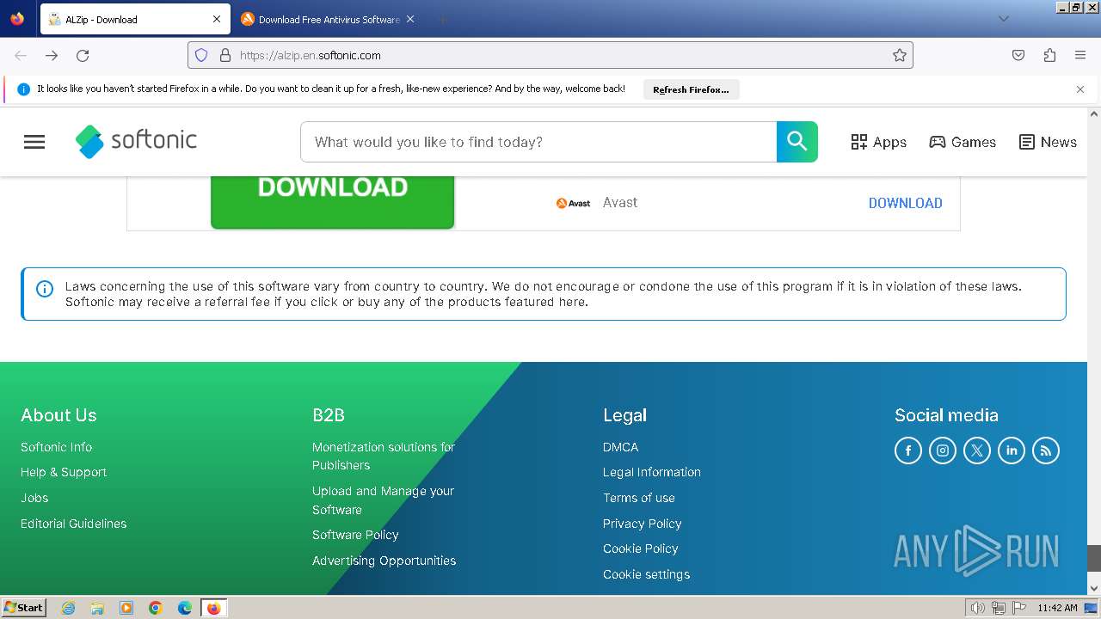Open the list all tabs dropdown
This screenshot has height=619, width=1101.
(1003, 19)
